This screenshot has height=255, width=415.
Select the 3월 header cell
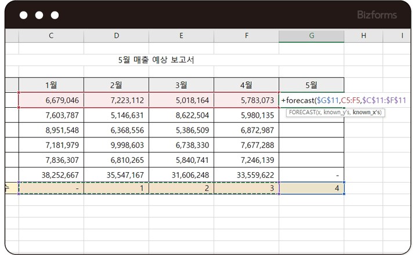tap(181, 85)
